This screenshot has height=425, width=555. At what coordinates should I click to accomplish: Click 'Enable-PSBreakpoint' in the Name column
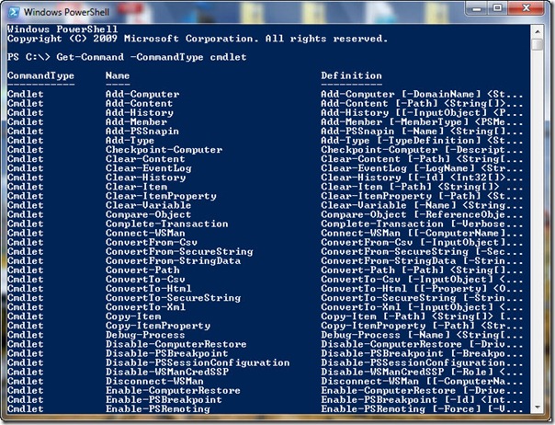[x=164, y=399]
